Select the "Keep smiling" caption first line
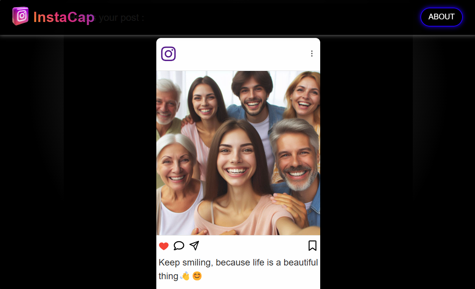Screen dimensions: 475x289 [x=238, y=262]
